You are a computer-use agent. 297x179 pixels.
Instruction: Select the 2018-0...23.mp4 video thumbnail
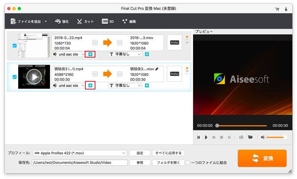[34, 45]
